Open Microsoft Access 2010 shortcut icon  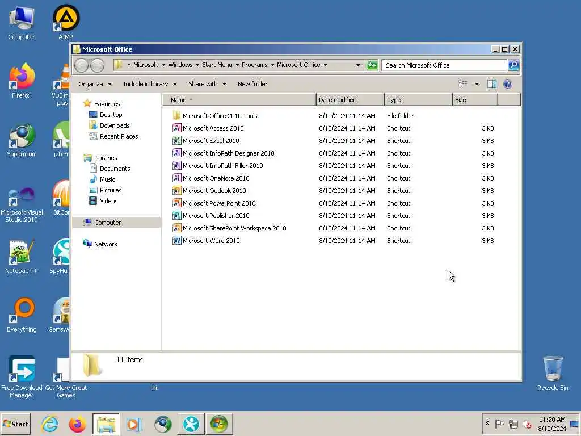click(x=177, y=128)
